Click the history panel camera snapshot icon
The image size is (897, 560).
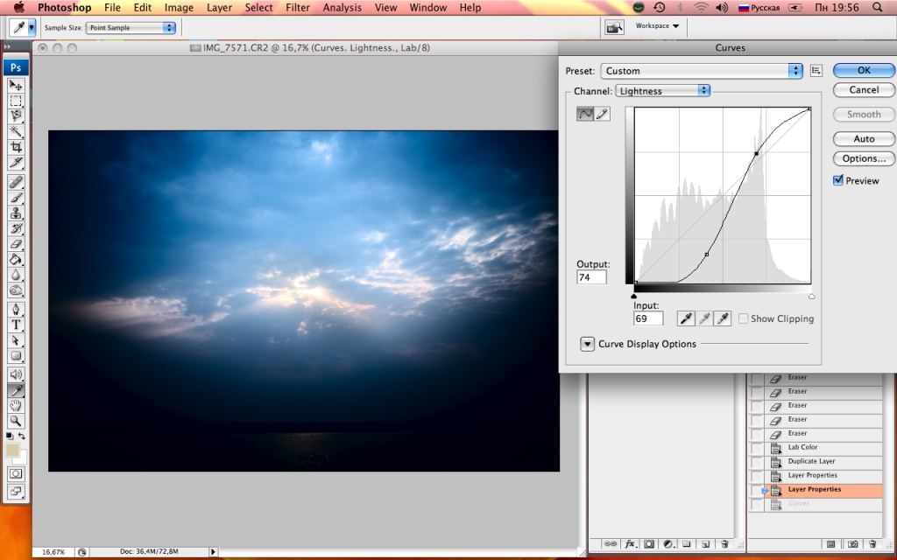851,544
